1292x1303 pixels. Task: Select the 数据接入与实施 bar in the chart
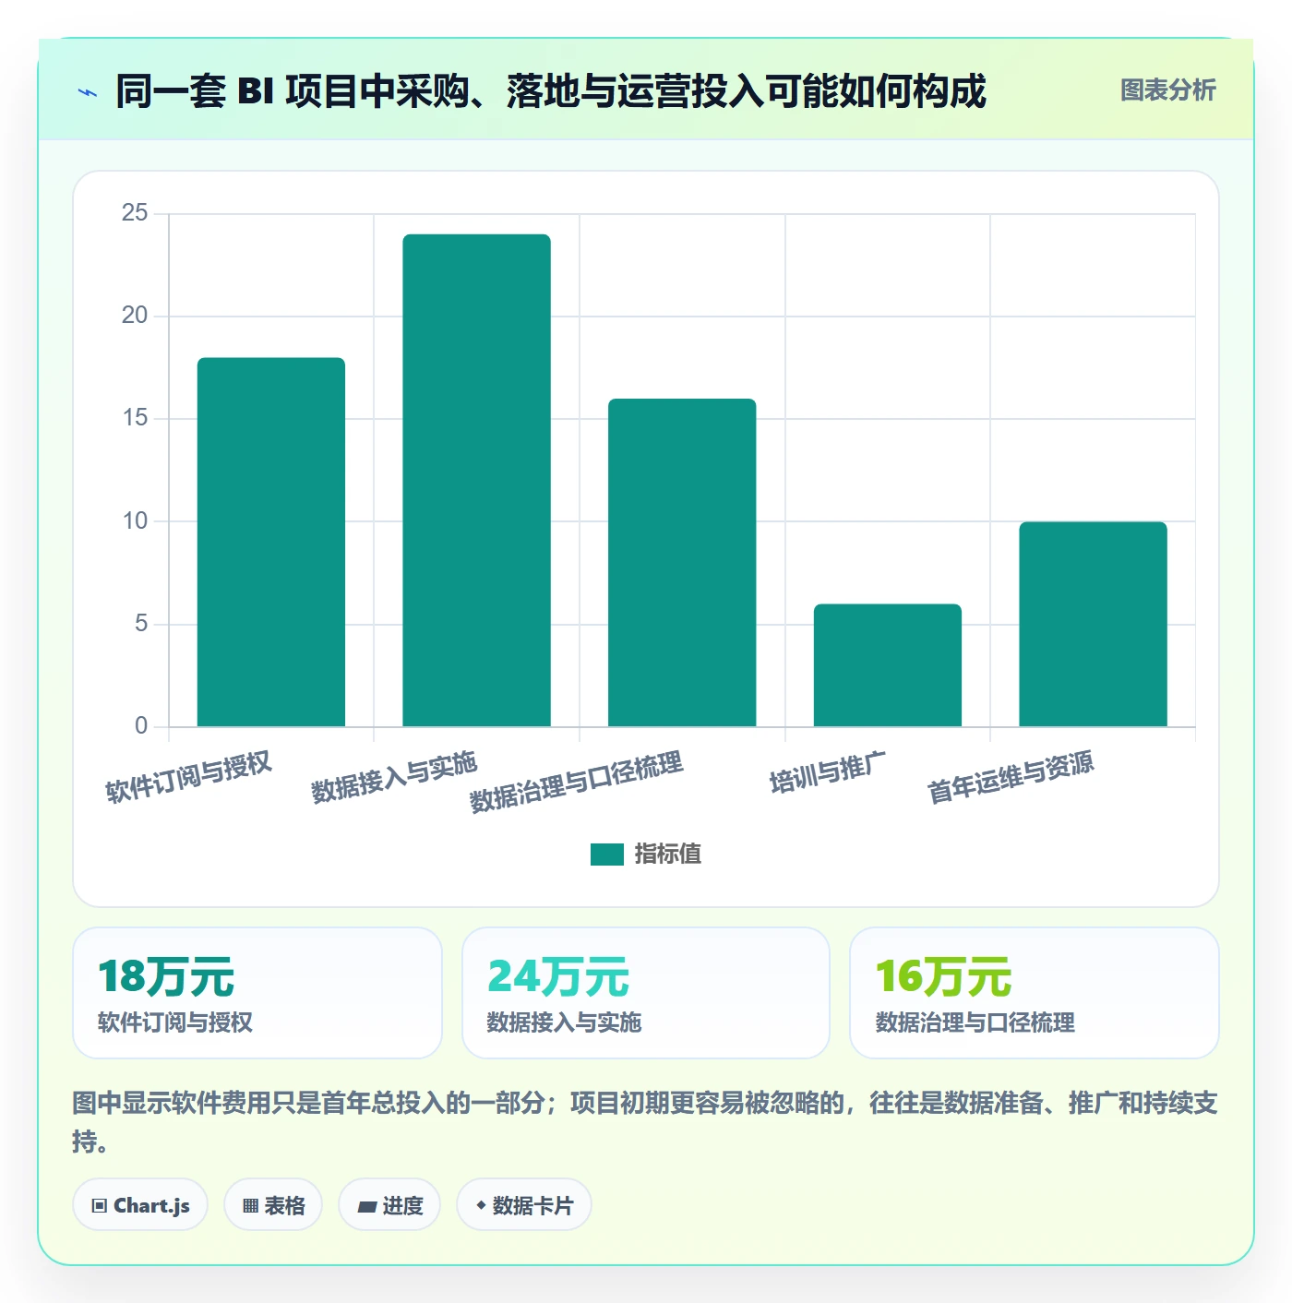coord(476,480)
